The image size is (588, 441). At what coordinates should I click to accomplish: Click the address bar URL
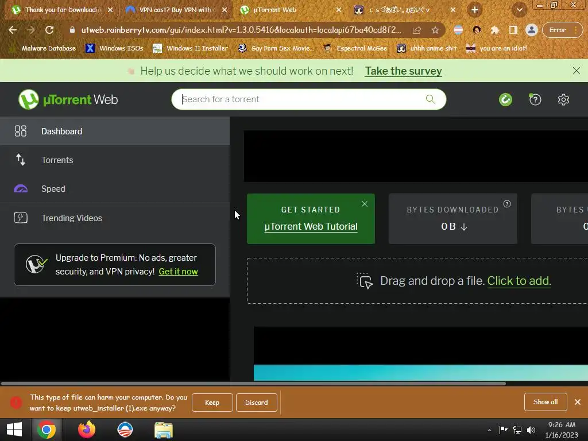coord(241,30)
